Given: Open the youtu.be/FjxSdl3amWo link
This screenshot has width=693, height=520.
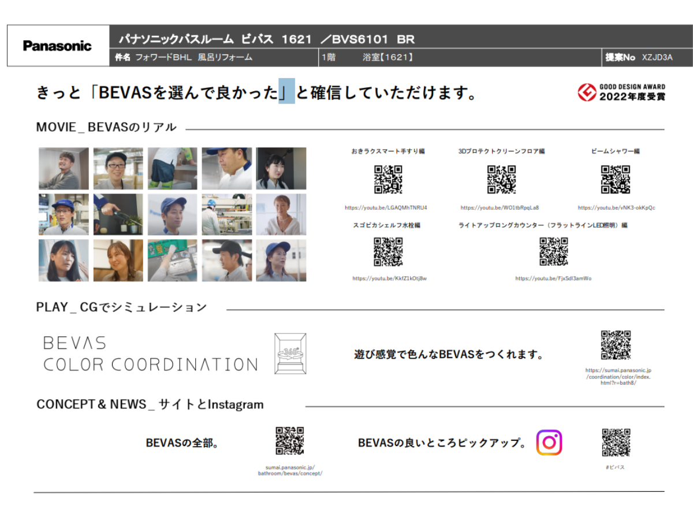Looking at the screenshot, I should tap(553, 278).
